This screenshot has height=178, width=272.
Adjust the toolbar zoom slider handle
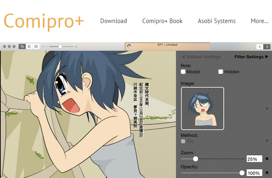(60, 47)
